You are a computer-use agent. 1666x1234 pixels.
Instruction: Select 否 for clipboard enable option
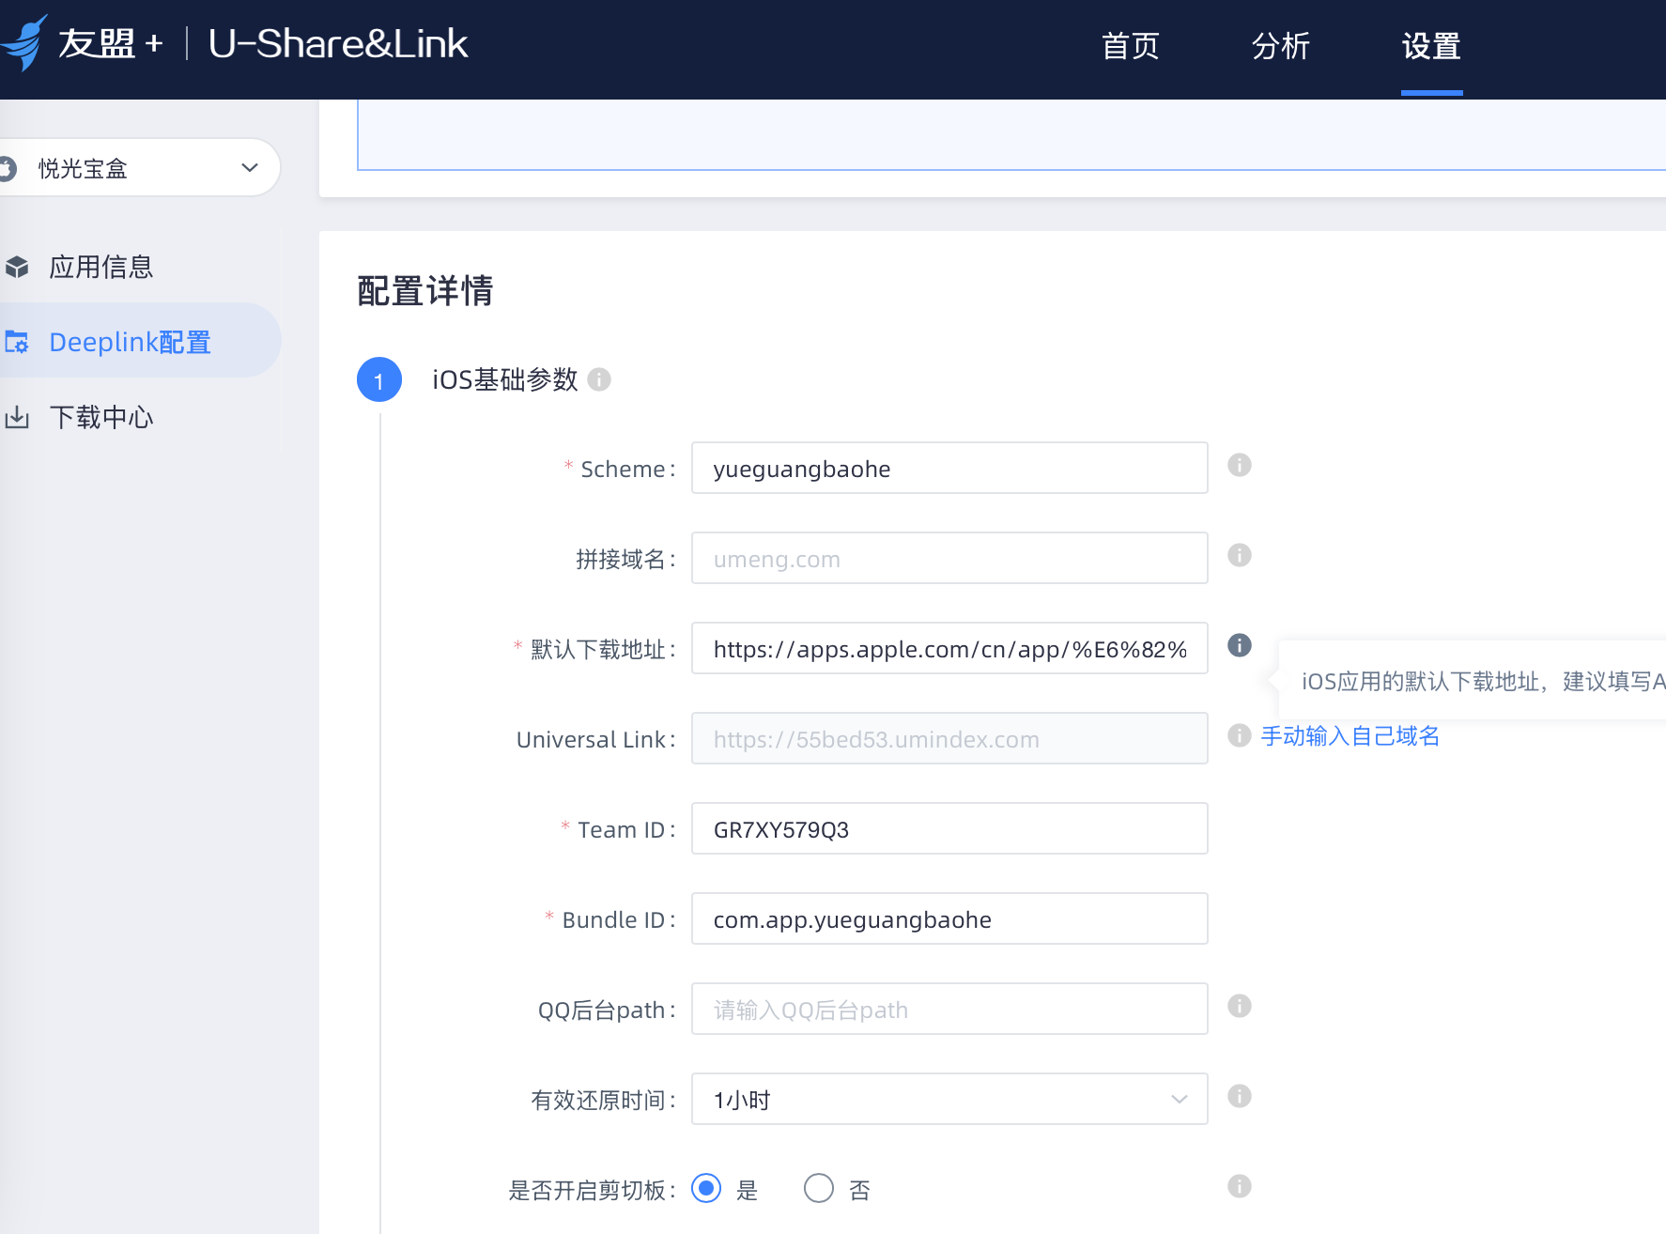819,1189
